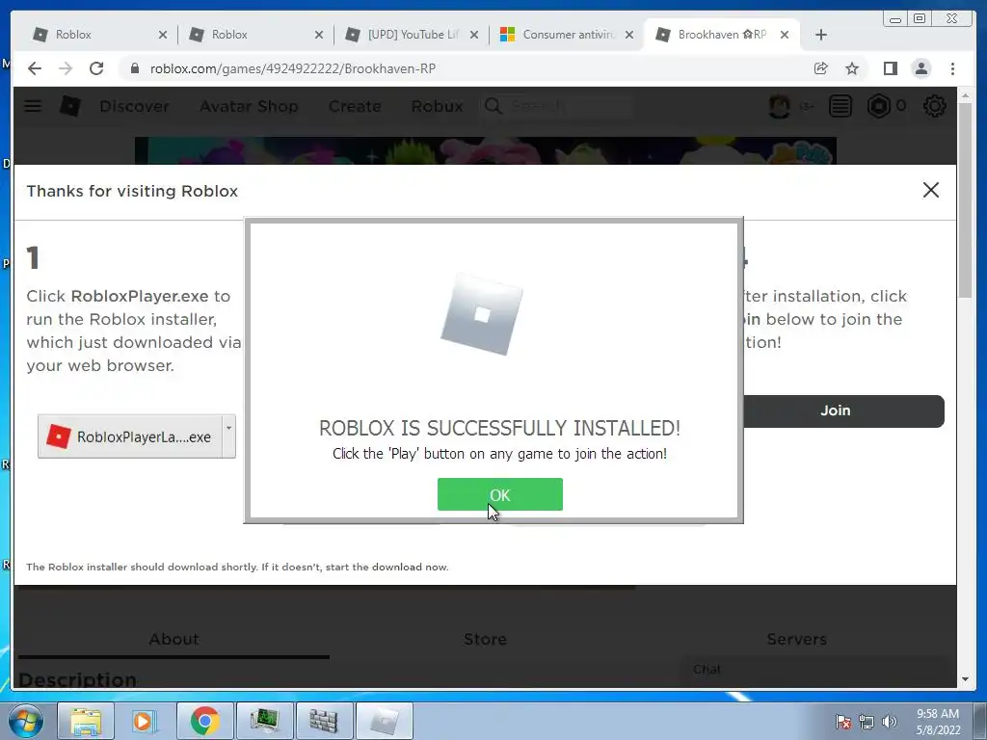Expand the download item options arrow
The image size is (987, 740).
[229, 436]
